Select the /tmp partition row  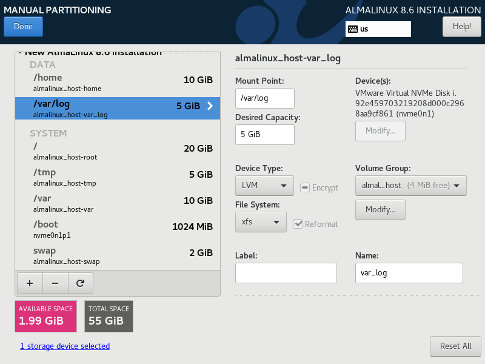118,177
